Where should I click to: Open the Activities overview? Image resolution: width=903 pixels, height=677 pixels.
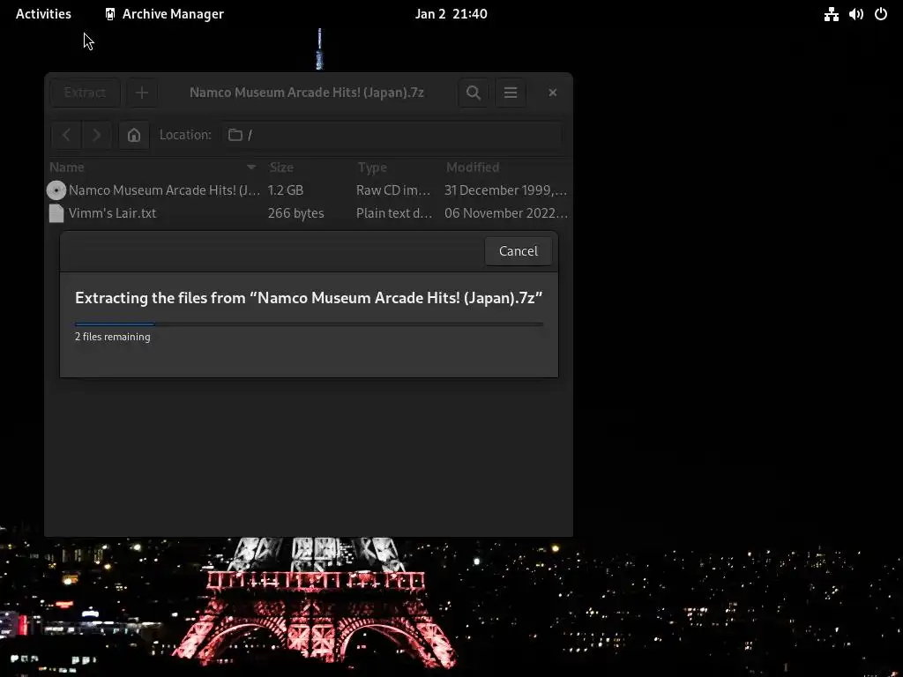(44, 14)
